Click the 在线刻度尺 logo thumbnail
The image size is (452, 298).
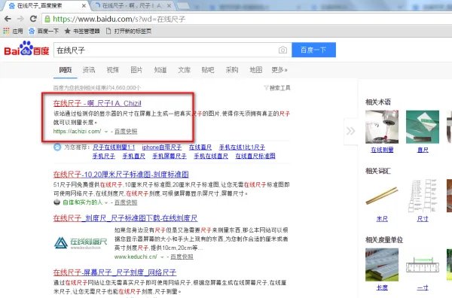point(81,242)
